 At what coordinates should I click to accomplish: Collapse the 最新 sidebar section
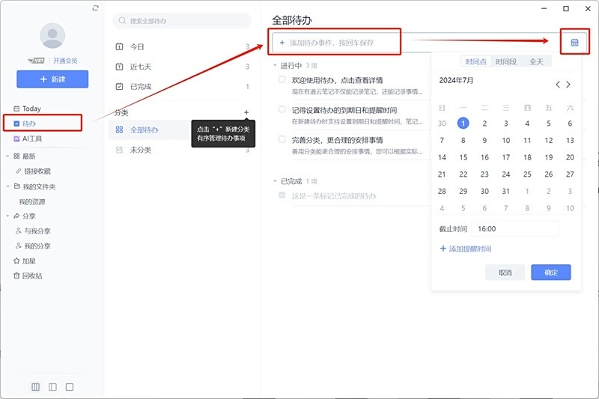coord(7,156)
